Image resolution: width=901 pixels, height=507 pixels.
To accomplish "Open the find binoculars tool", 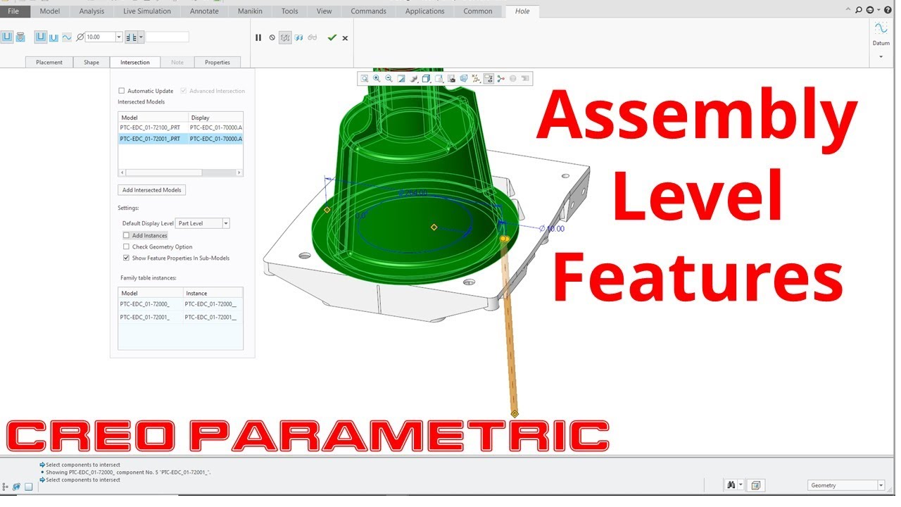I will coord(731,485).
